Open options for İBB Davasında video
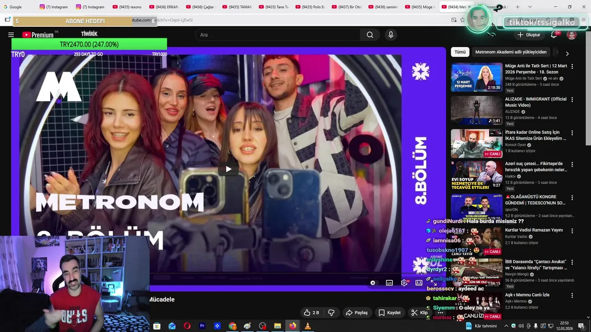This screenshot has height=332, width=591. (x=572, y=262)
